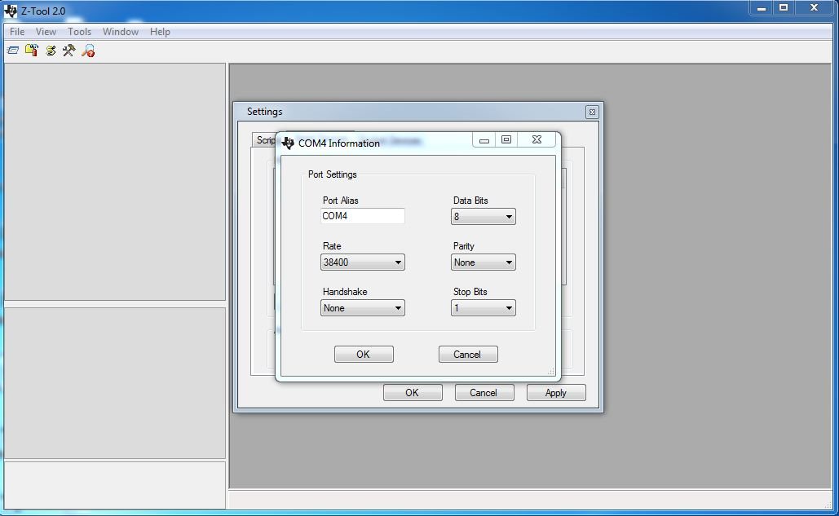839x516 pixels.
Task: Click the Port Alias field containing COM4
Action: pos(362,216)
